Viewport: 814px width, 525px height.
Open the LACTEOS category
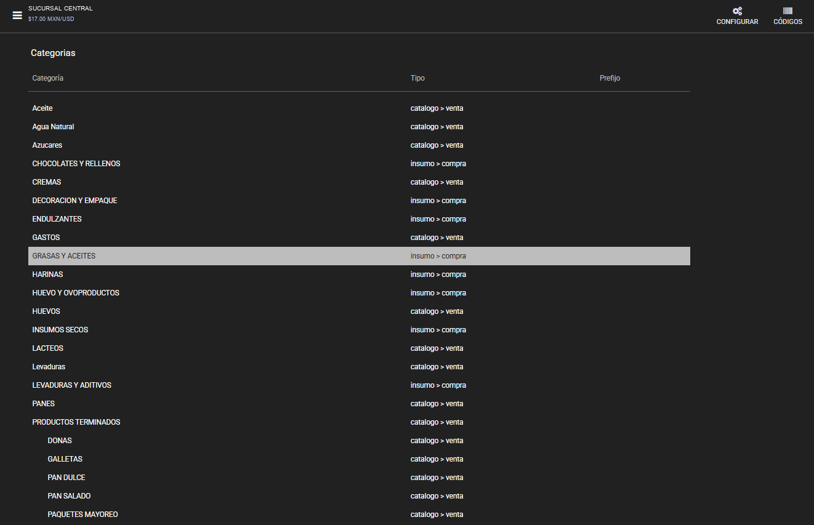[x=359, y=348]
